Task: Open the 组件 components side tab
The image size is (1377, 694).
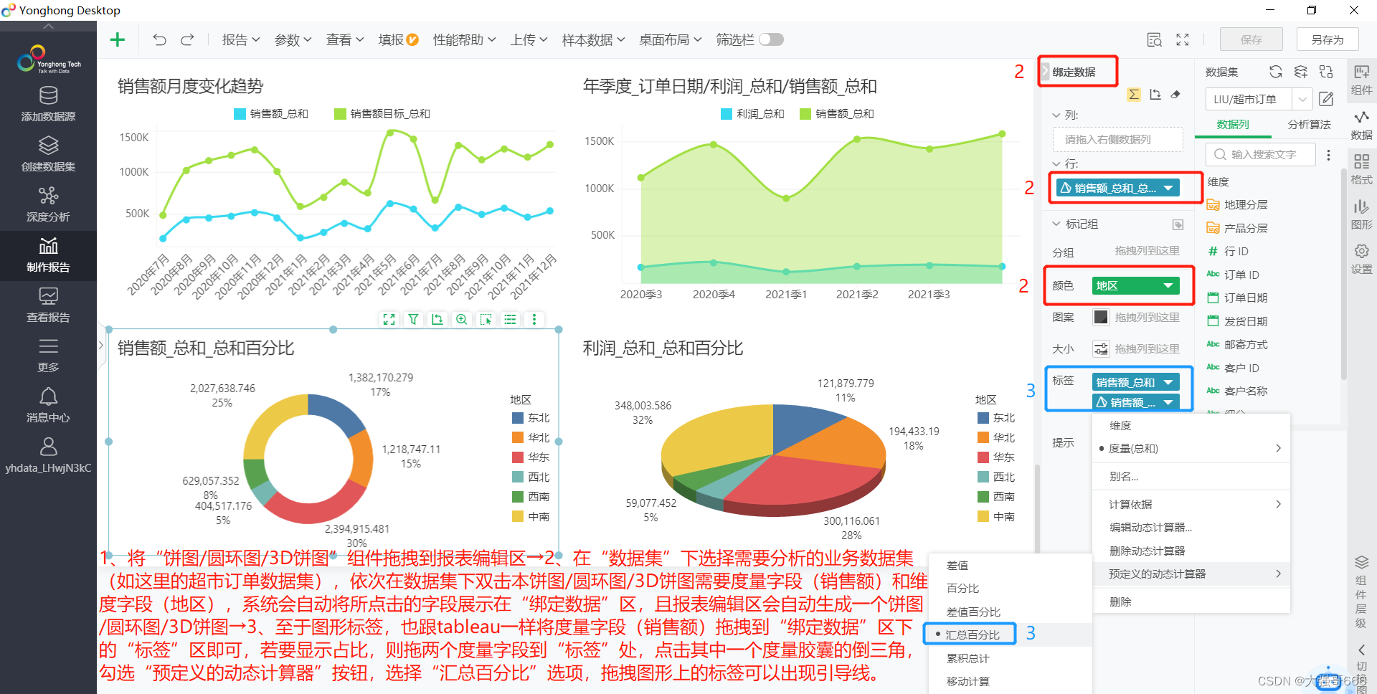Action: point(1361,79)
